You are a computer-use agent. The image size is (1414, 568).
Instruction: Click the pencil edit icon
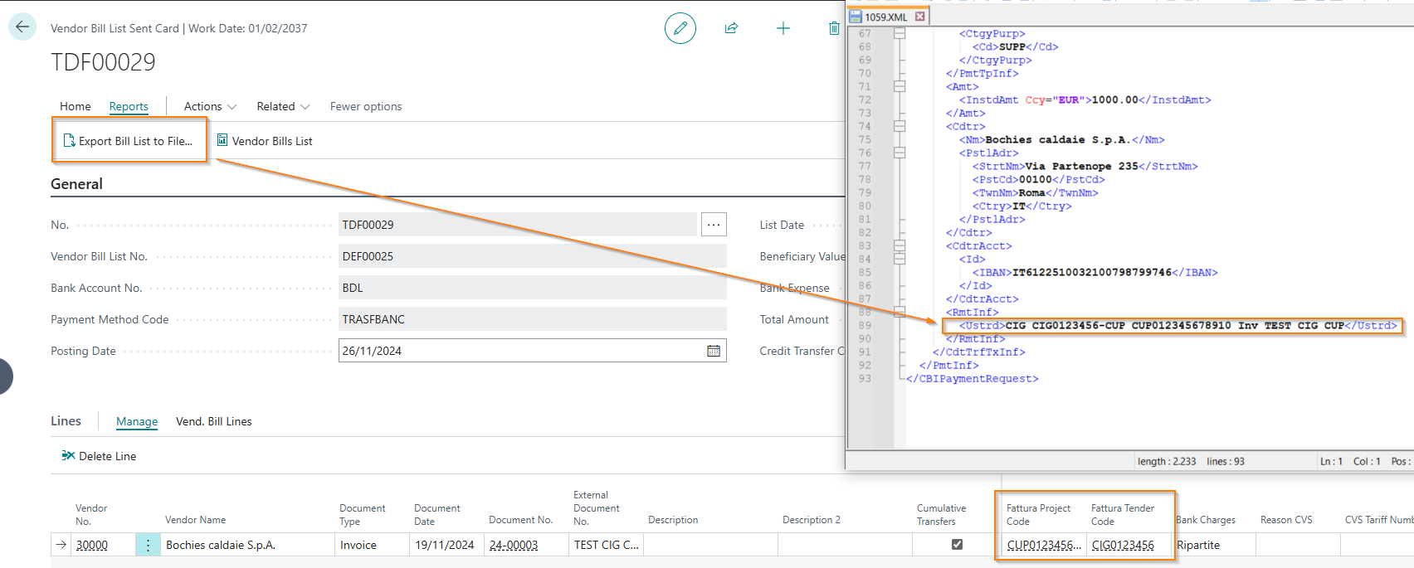click(680, 28)
